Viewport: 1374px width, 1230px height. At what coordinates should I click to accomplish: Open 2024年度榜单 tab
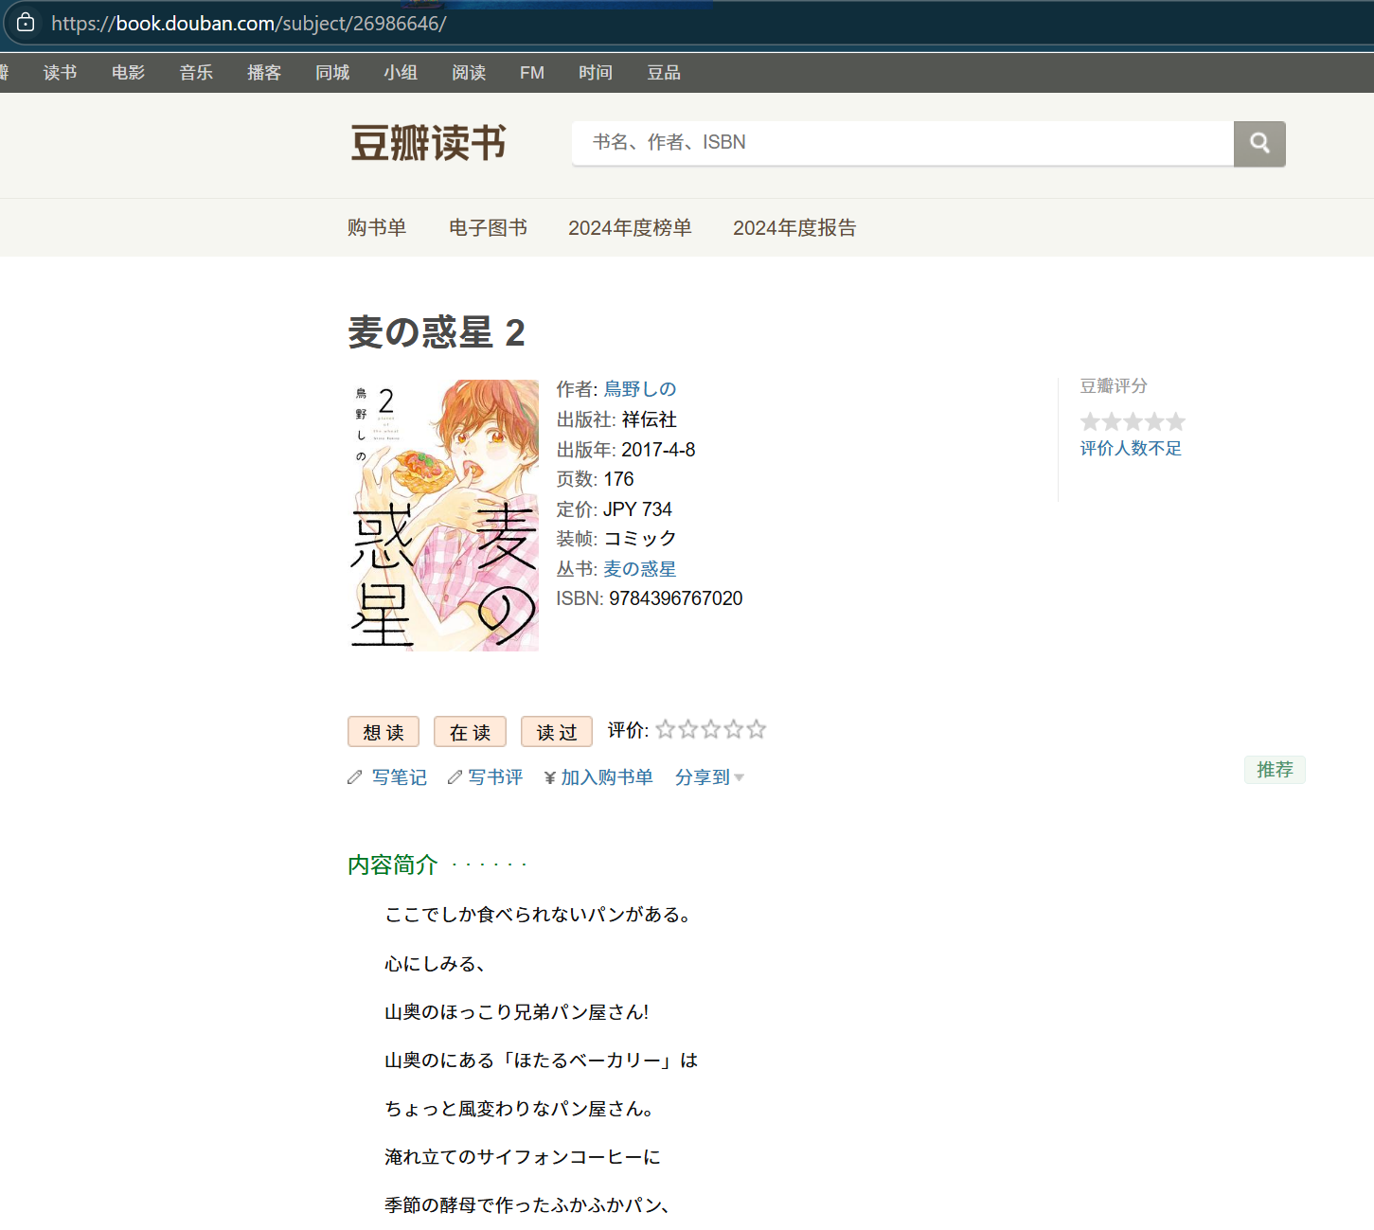(x=630, y=227)
